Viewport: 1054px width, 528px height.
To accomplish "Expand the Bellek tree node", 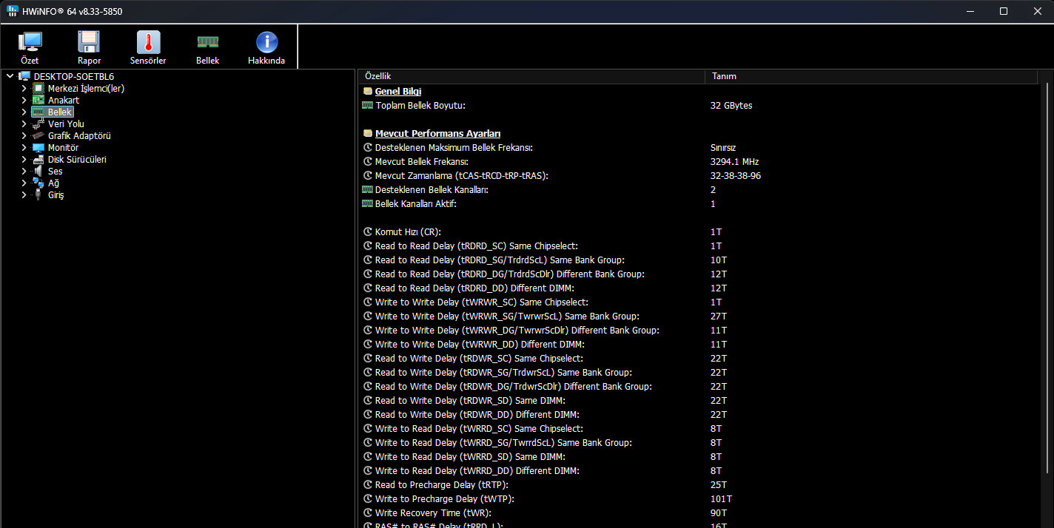I will click(x=24, y=112).
